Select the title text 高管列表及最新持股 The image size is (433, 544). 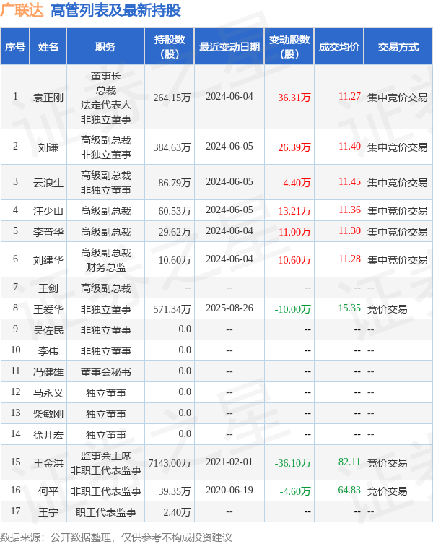(x=115, y=10)
